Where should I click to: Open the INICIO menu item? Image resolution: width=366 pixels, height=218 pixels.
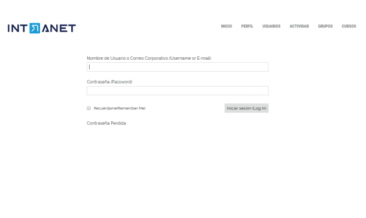pos(227,26)
